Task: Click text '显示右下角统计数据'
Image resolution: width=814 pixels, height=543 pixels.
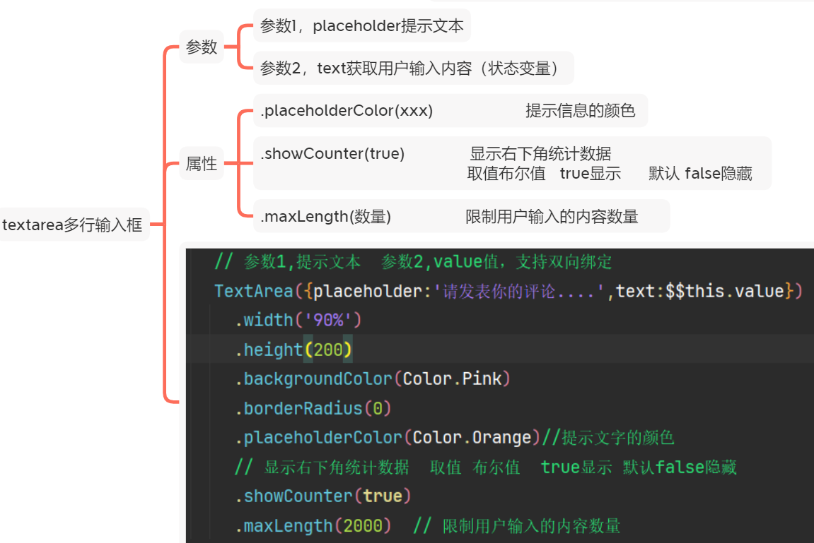Action: (540, 153)
